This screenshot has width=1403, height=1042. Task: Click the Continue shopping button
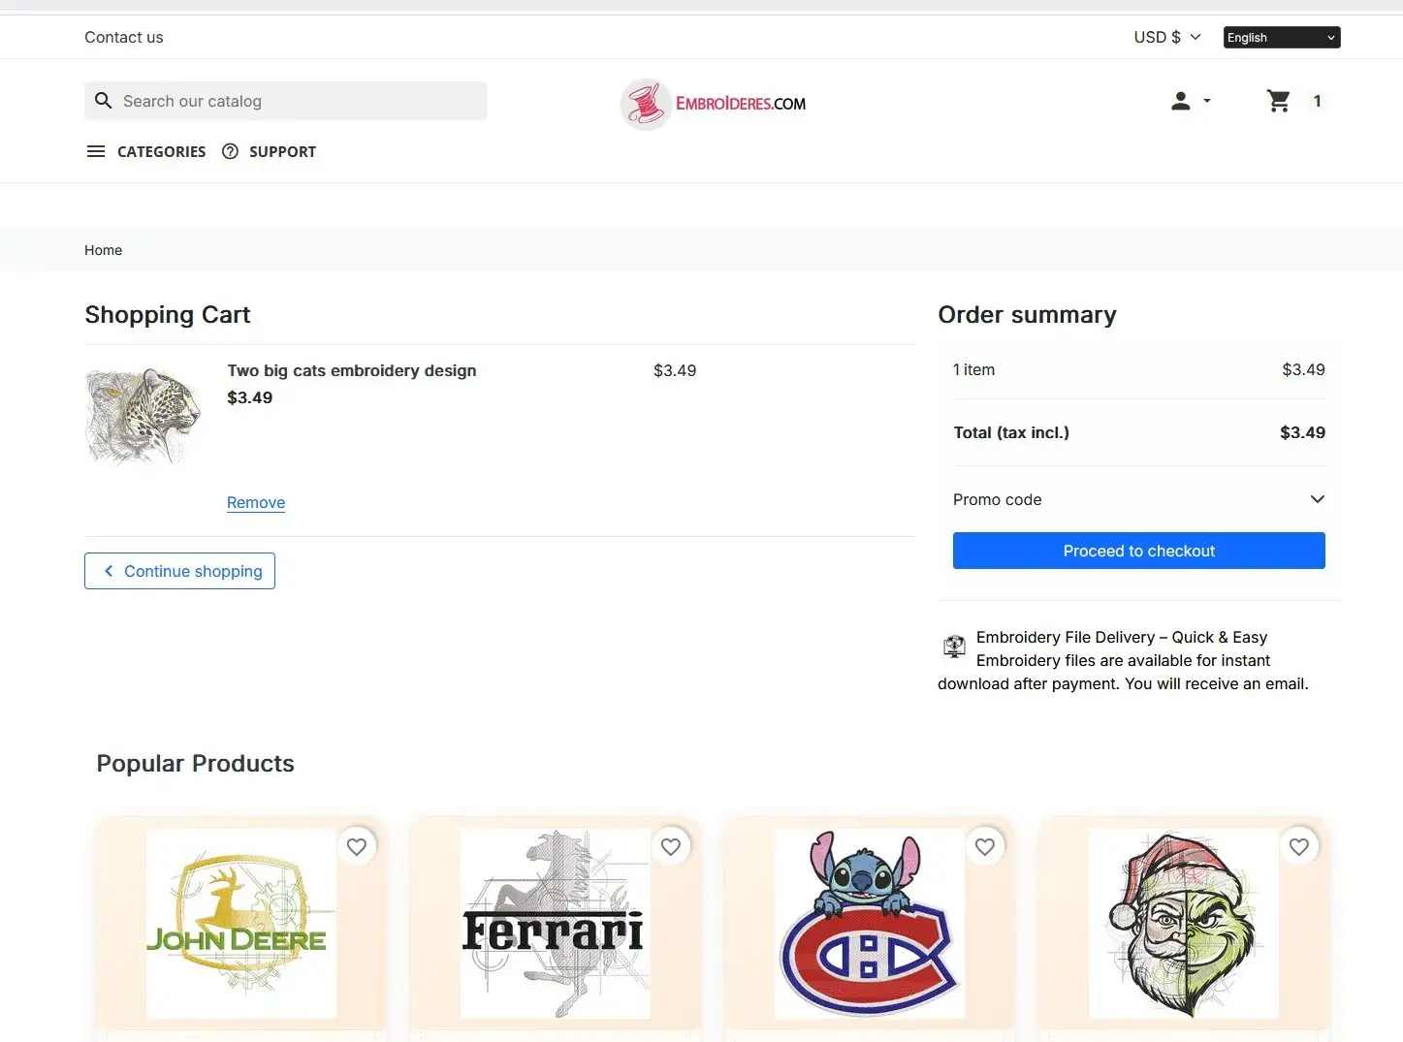(x=179, y=571)
